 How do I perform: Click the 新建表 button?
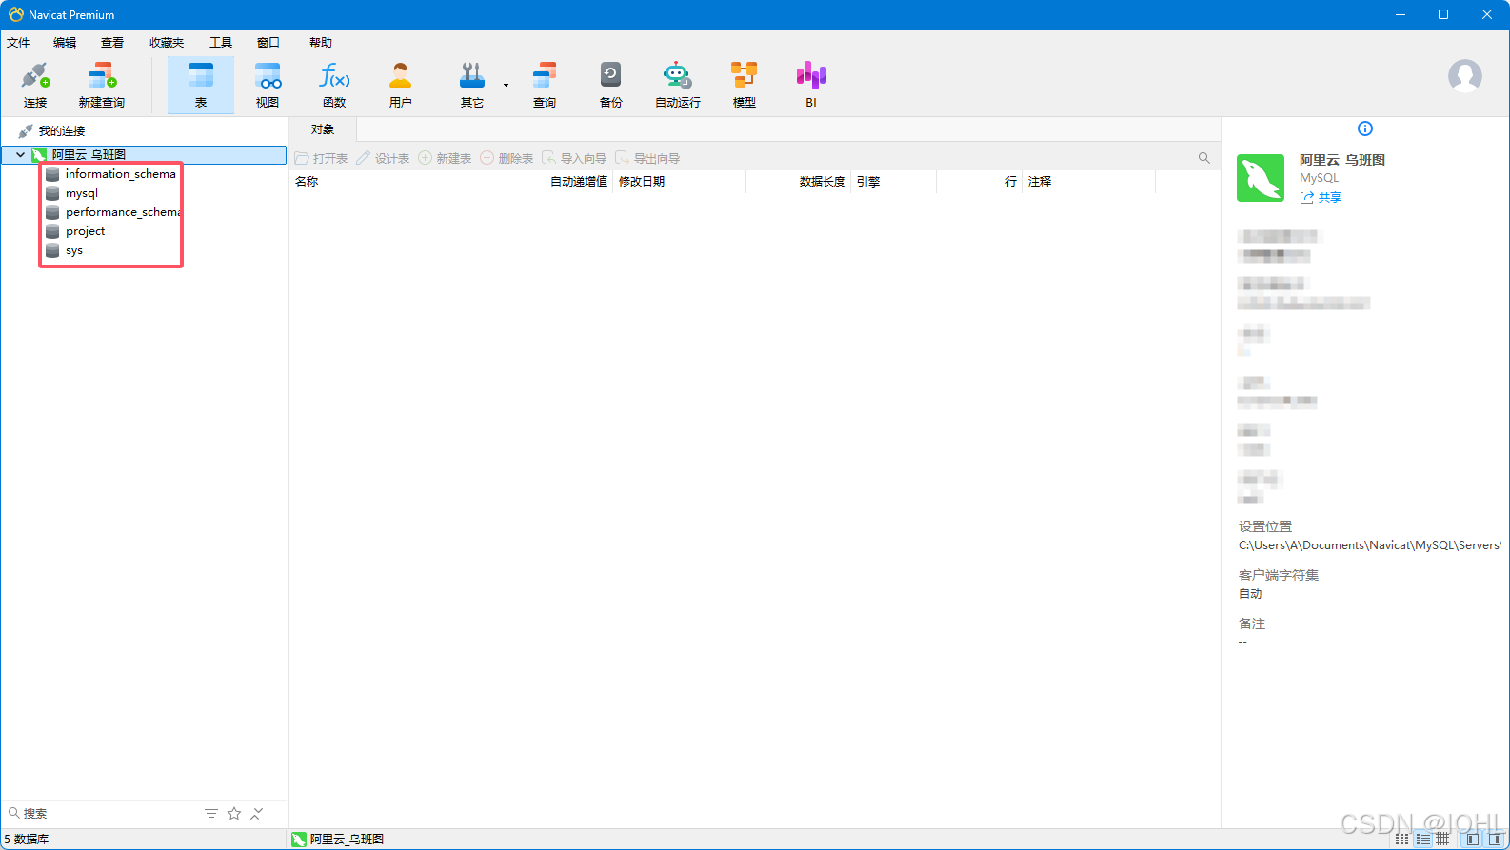point(445,158)
